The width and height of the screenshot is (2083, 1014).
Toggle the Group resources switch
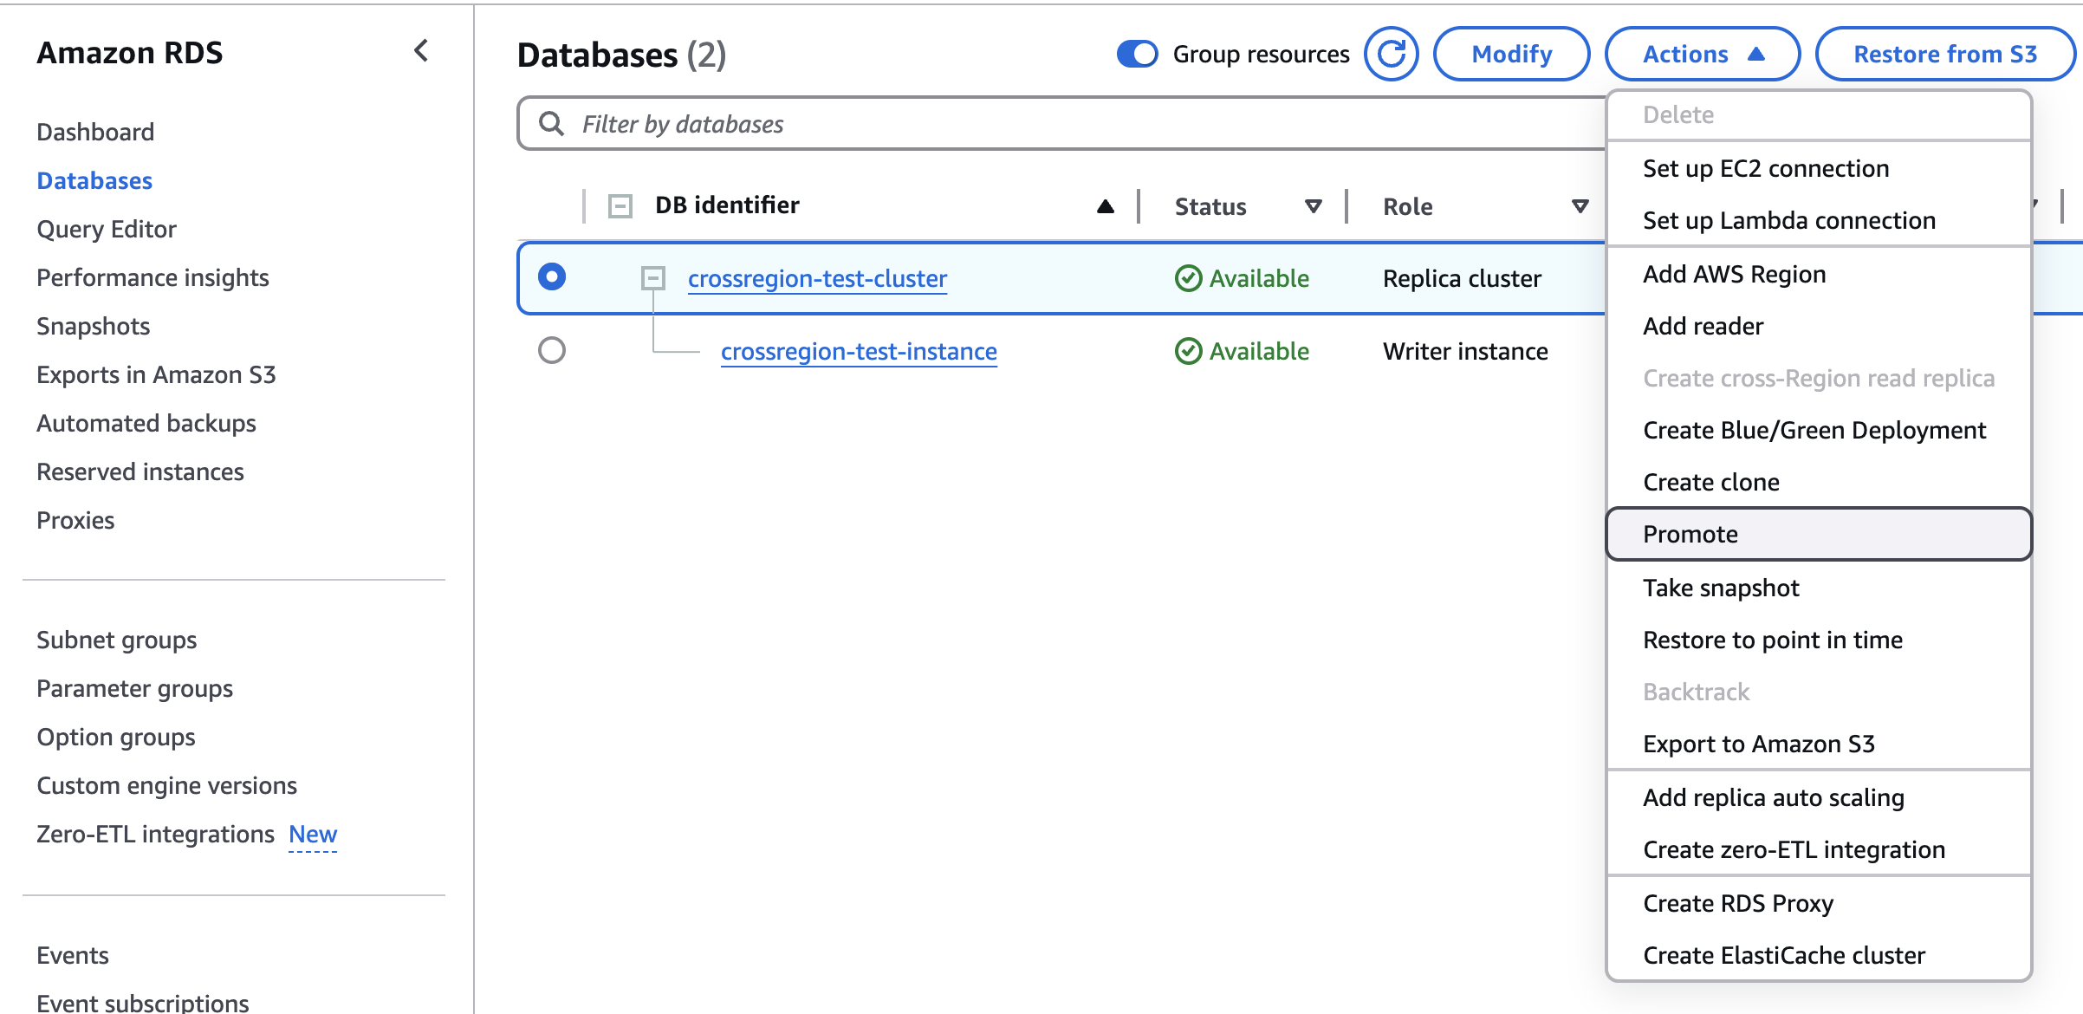(x=1137, y=54)
